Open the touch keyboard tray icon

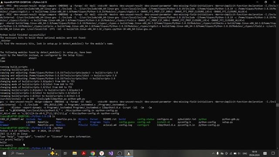(x=265, y=153)
